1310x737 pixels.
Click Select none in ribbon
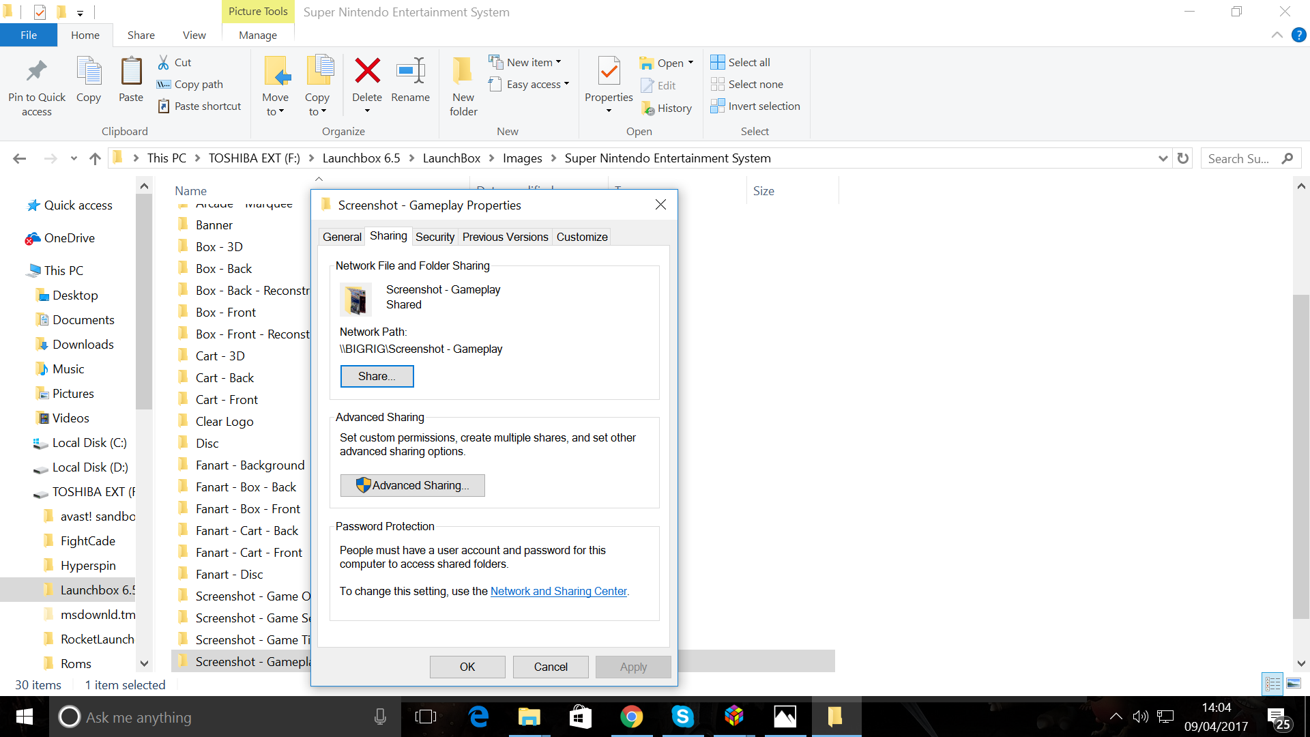point(747,84)
